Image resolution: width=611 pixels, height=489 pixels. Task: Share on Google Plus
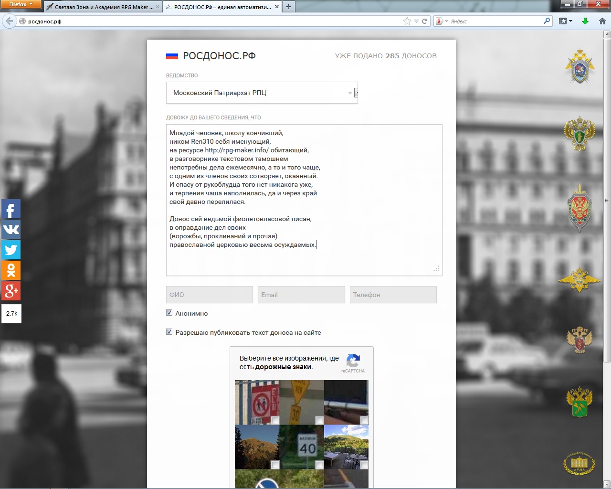click(x=11, y=290)
